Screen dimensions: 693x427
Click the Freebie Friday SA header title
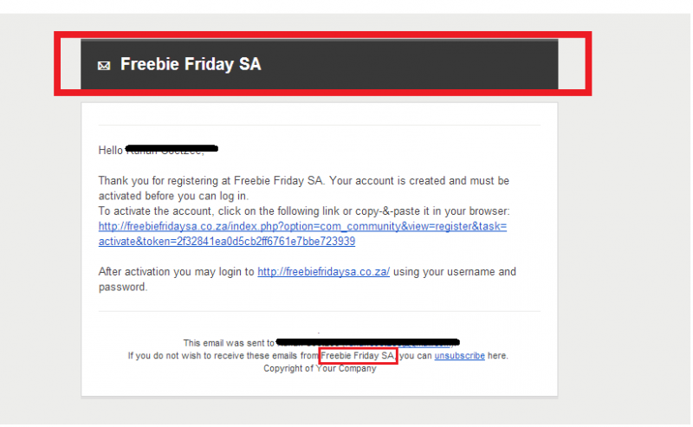(x=191, y=64)
